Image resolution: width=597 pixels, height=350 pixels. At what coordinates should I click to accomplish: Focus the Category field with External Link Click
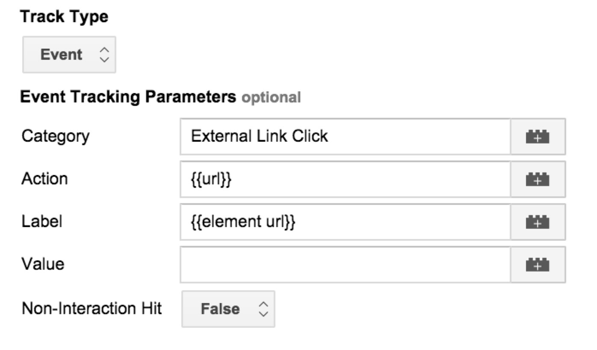(345, 137)
